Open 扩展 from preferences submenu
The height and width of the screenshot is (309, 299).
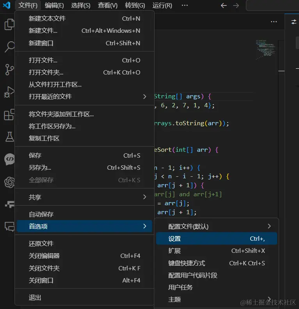[x=216, y=251]
